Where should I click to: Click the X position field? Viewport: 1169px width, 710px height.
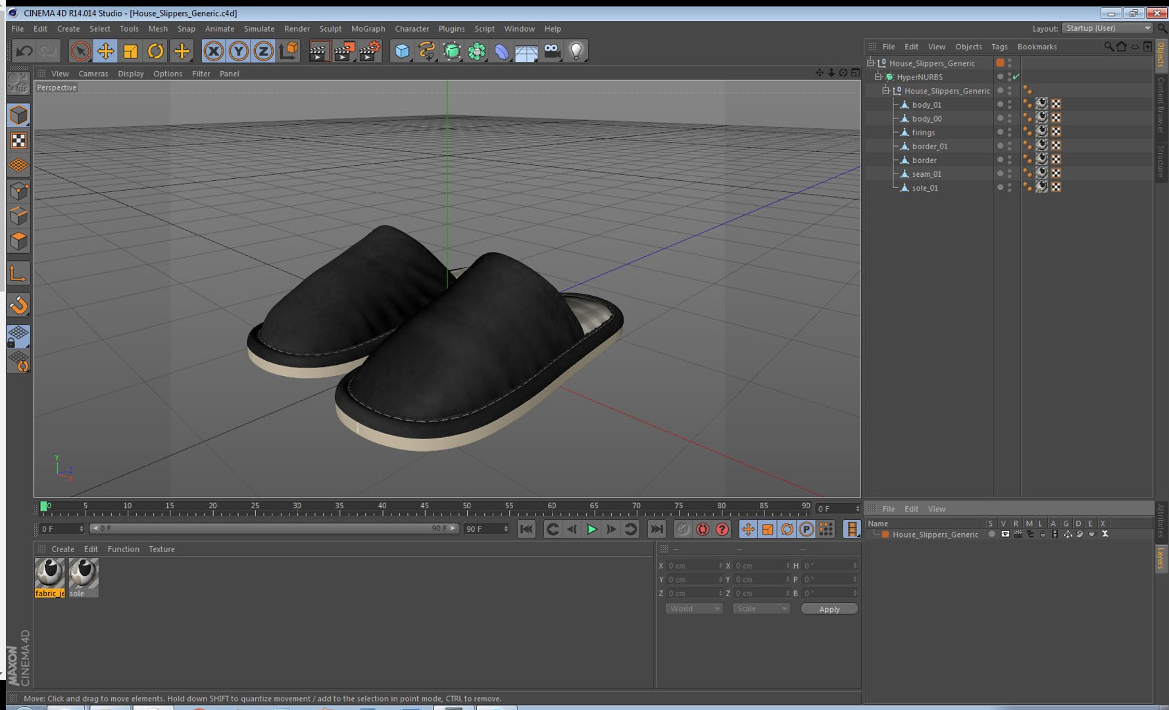pyautogui.click(x=693, y=565)
